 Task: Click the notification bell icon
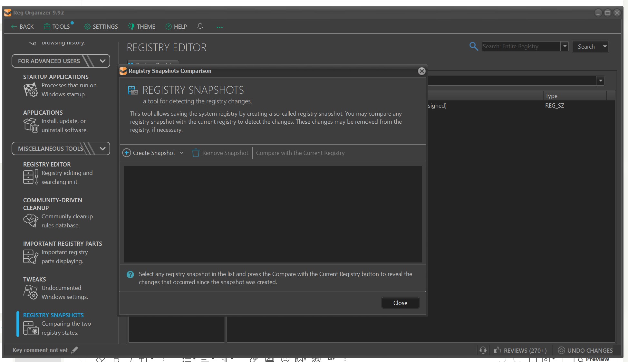pos(200,26)
